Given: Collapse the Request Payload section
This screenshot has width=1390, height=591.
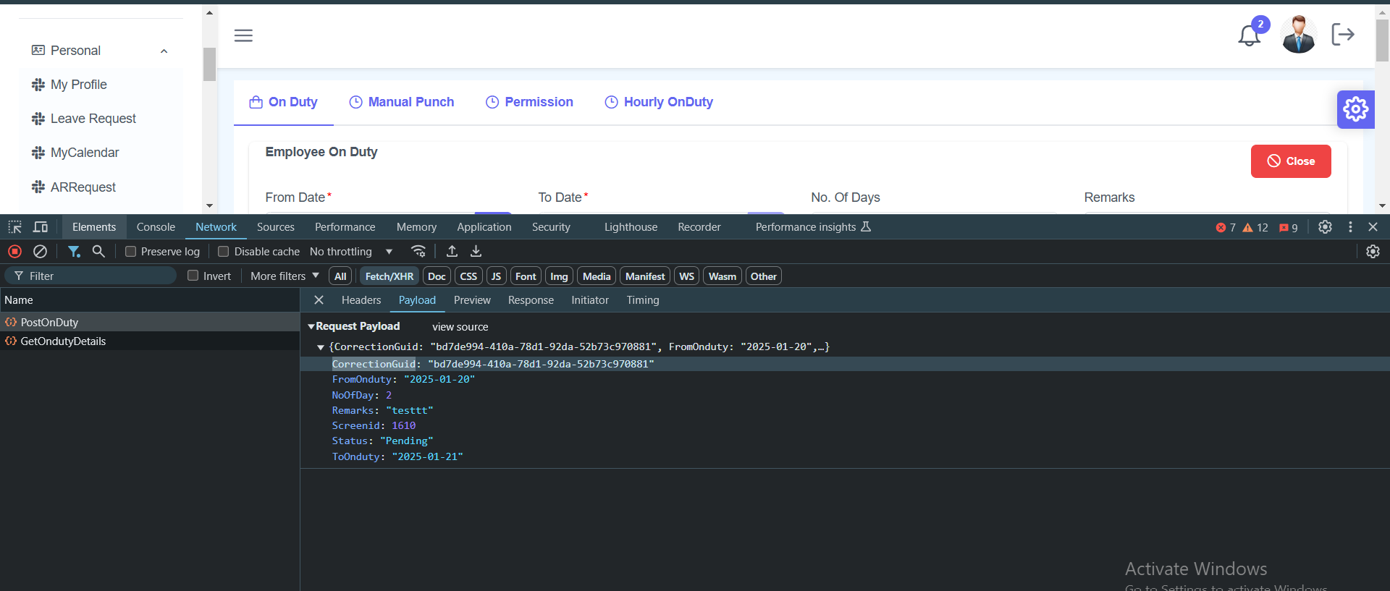Looking at the screenshot, I should click(311, 327).
